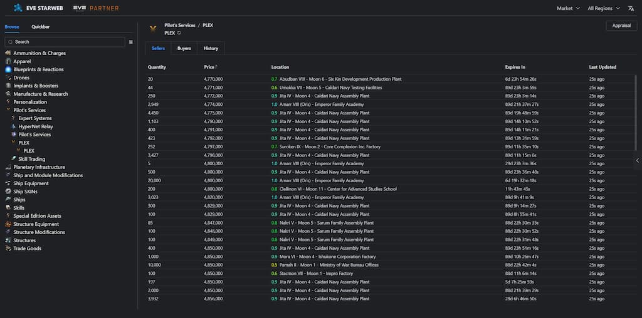Image resolution: width=642 pixels, height=318 pixels.
Task: Click the Structures category icon
Action: [8, 240]
